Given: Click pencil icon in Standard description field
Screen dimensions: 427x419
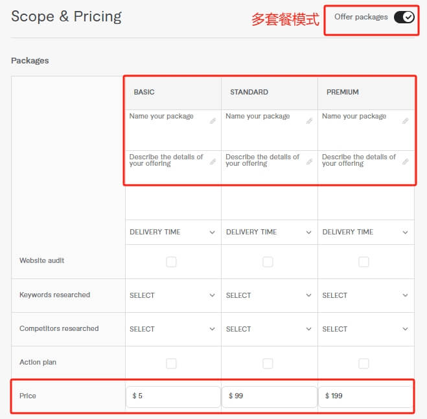Looking at the screenshot, I should pyautogui.click(x=309, y=161).
